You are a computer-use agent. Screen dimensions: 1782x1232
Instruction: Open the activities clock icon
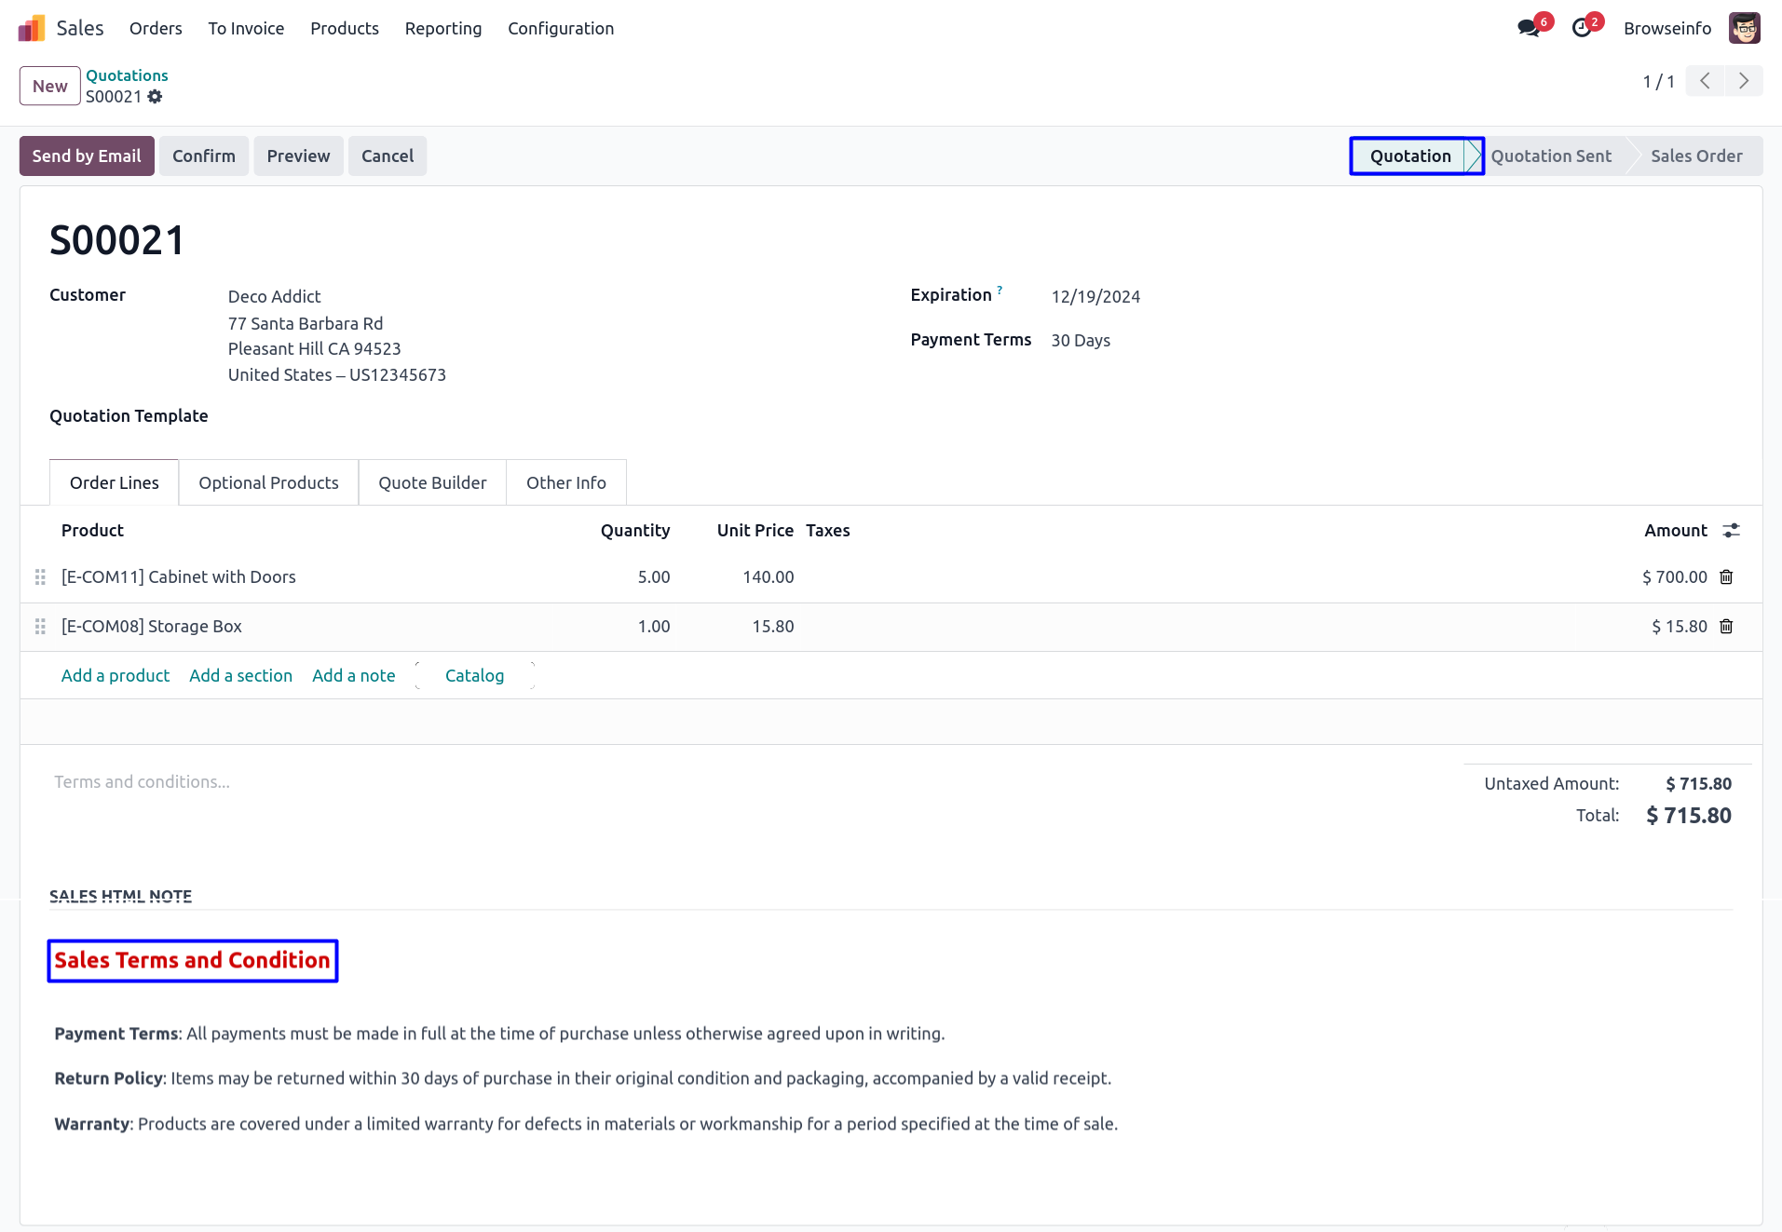(x=1582, y=28)
